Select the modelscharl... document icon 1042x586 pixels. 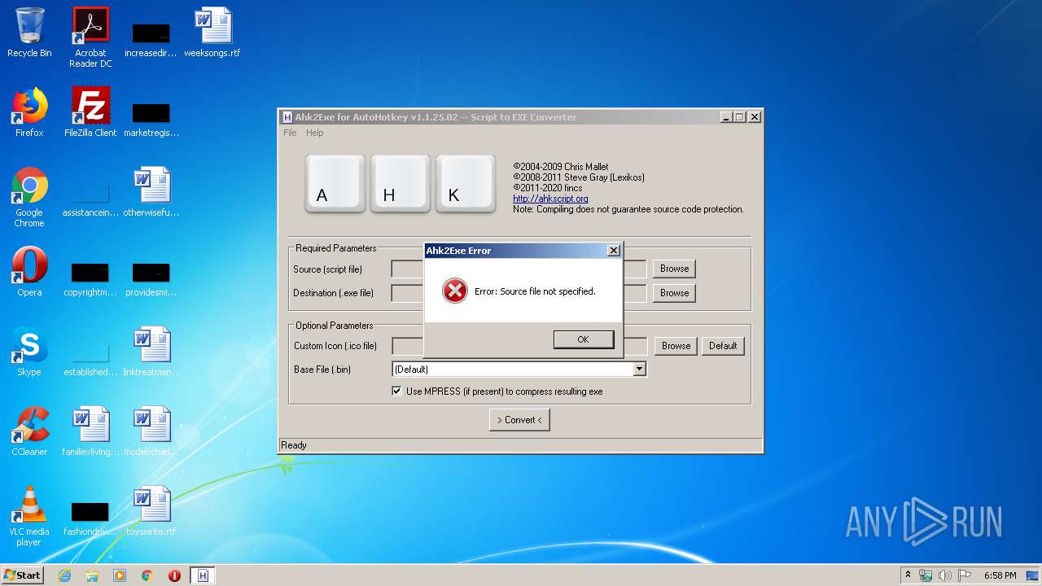pos(151,431)
